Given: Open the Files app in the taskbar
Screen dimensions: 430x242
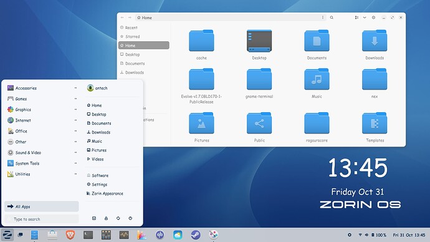Looking at the screenshot, I should point(34,235).
